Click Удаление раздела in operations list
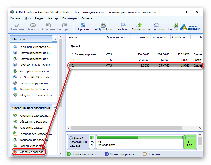 point(31,152)
